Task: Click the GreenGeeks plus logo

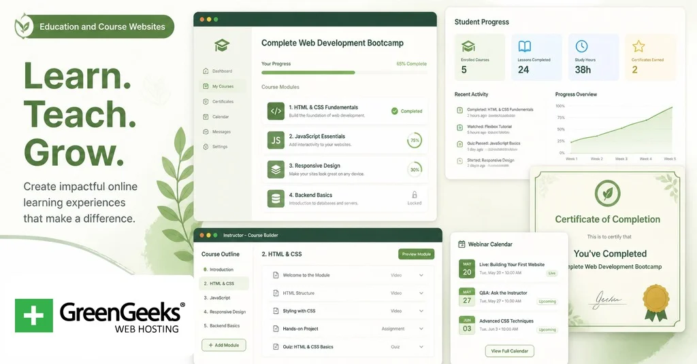Action: (x=34, y=316)
